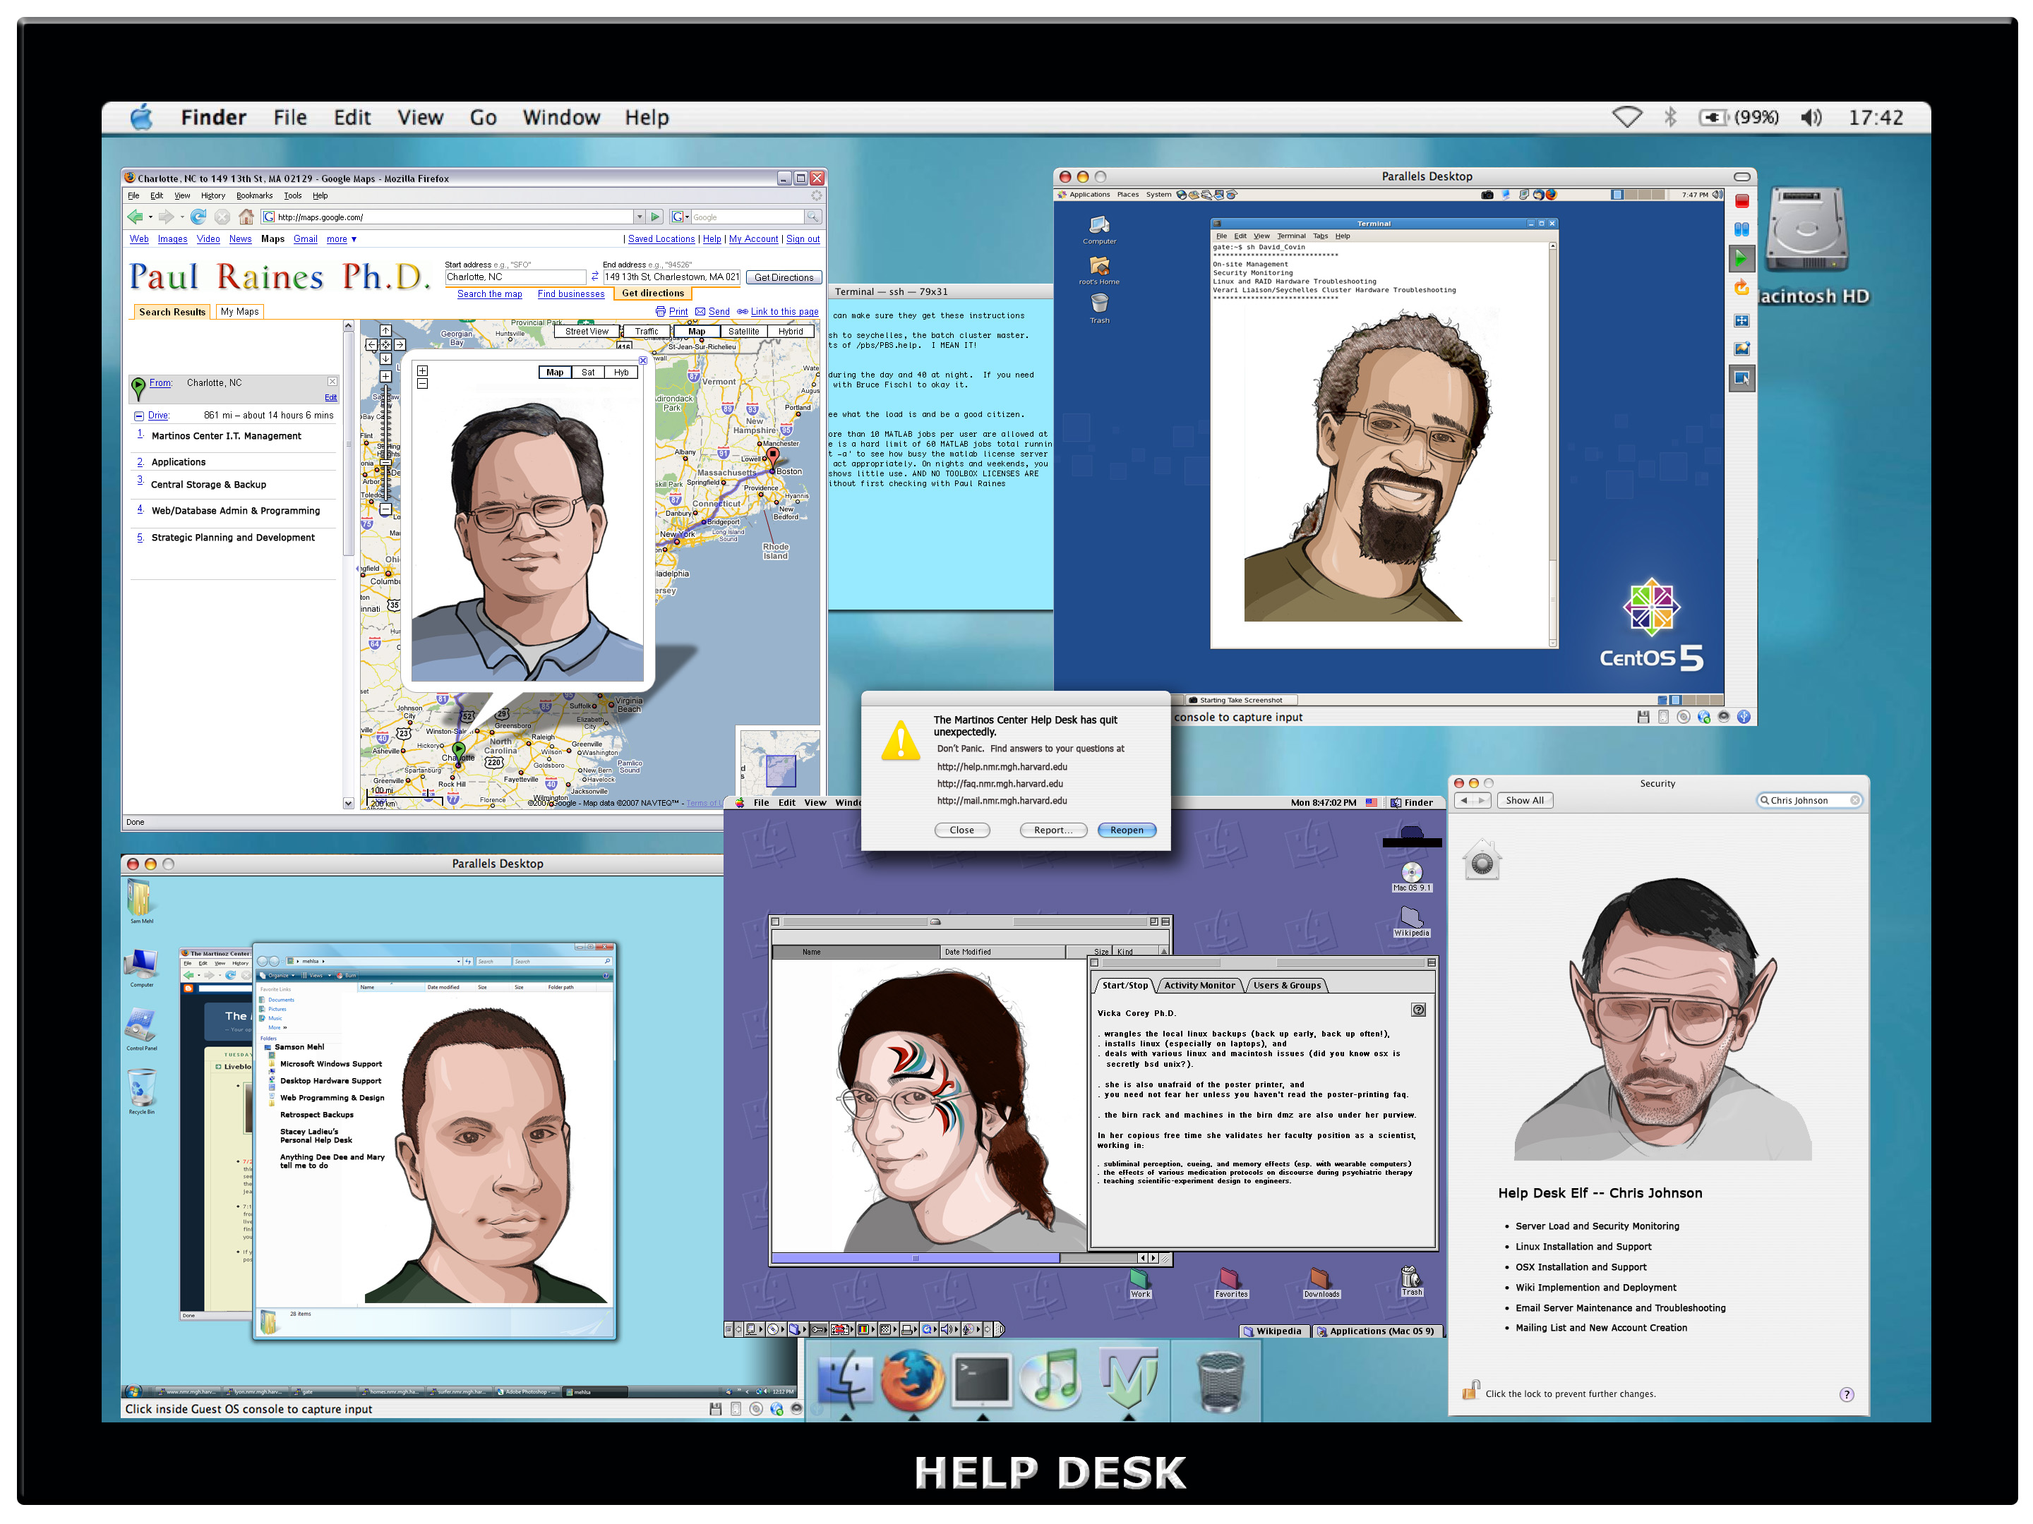Click Report... in the quit dialog
Screen dimensions: 2033x1524
pos(1053,830)
